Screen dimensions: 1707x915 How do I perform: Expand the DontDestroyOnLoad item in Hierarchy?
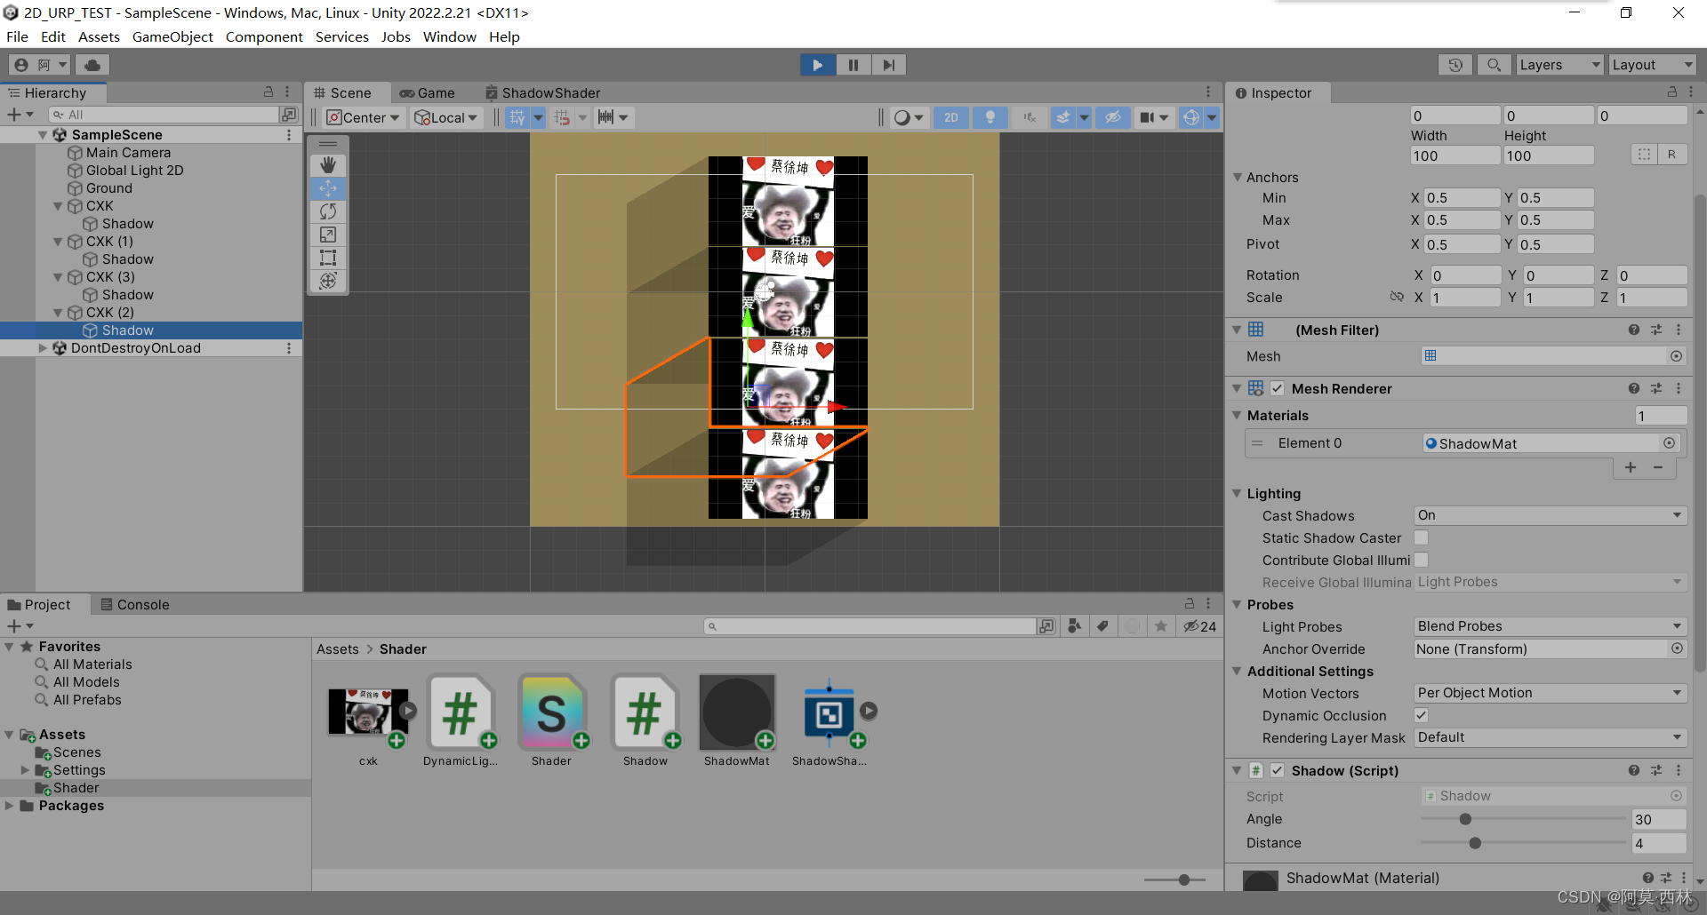point(43,347)
